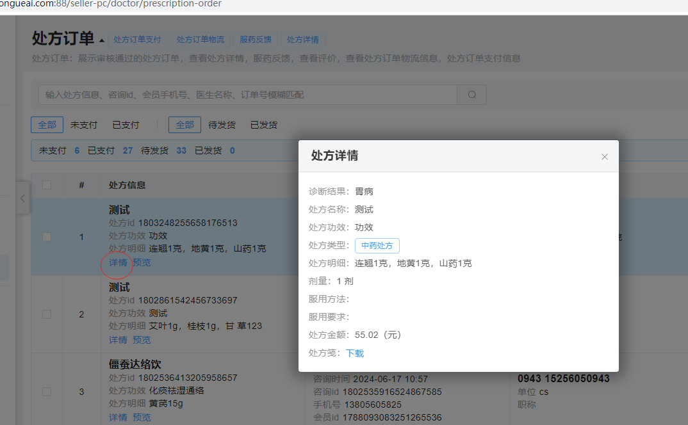Click row 3 处方功效 化痰祛湿通络

(x=176, y=390)
